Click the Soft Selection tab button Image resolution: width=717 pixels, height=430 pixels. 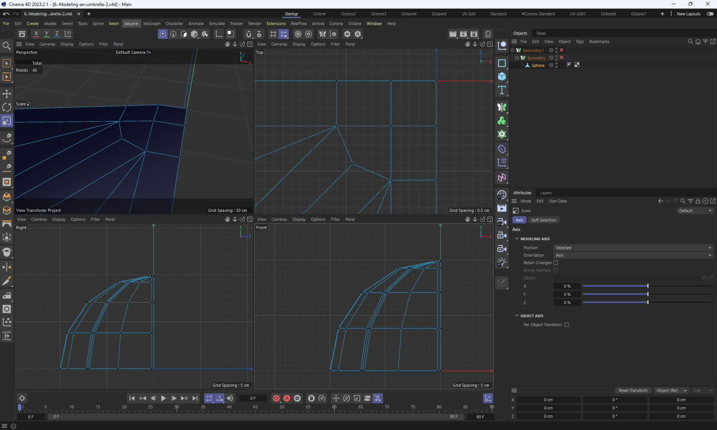pyautogui.click(x=543, y=220)
